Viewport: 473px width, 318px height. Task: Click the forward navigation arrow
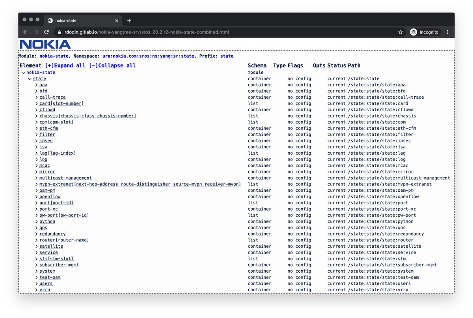click(x=36, y=32)
